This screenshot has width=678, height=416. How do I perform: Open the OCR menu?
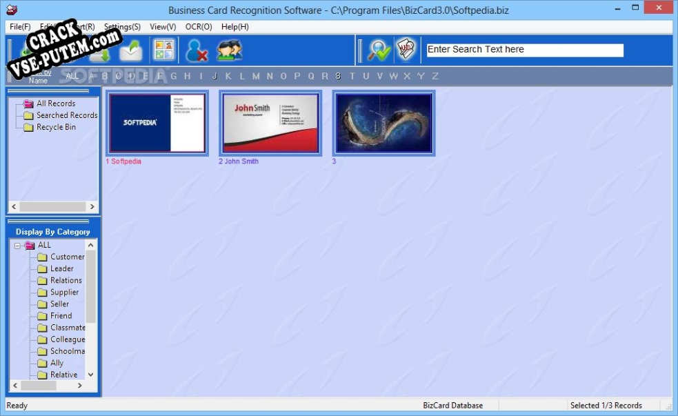click(x=198, y=27)
